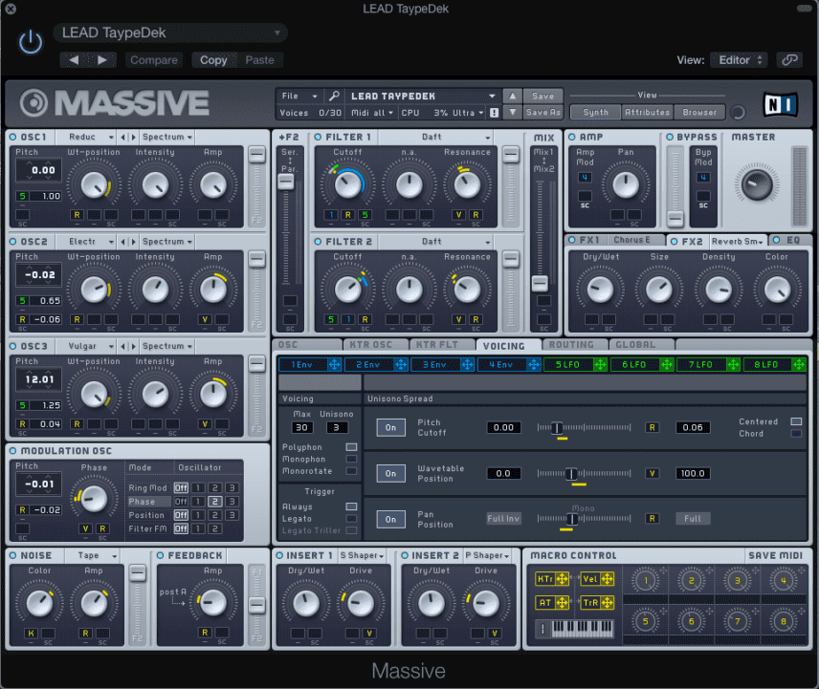The width and height of the screenshot is (819, 689).
Task: Toggle the OSC2 power indicator
Action: [x=13, y=242]
